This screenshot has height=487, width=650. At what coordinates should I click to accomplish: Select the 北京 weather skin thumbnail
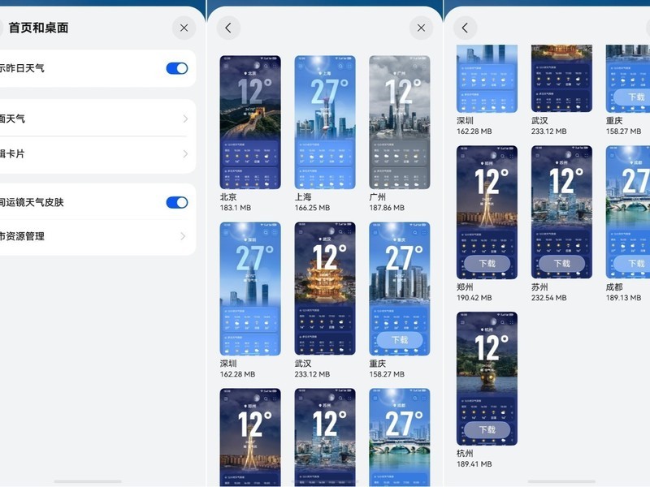point(250,123)
